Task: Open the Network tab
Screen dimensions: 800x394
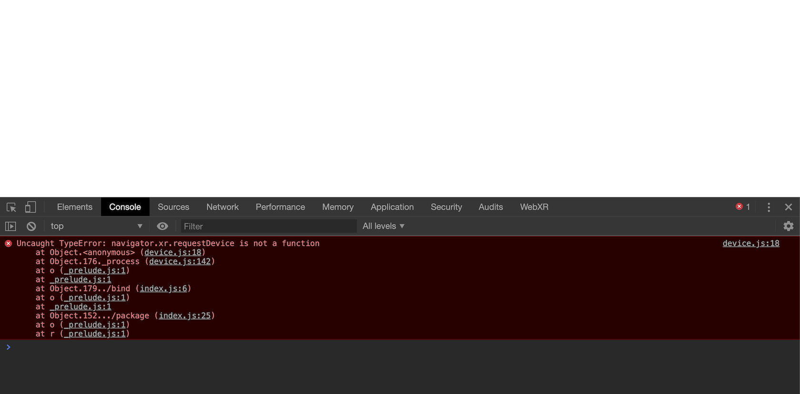Action: 223,207
